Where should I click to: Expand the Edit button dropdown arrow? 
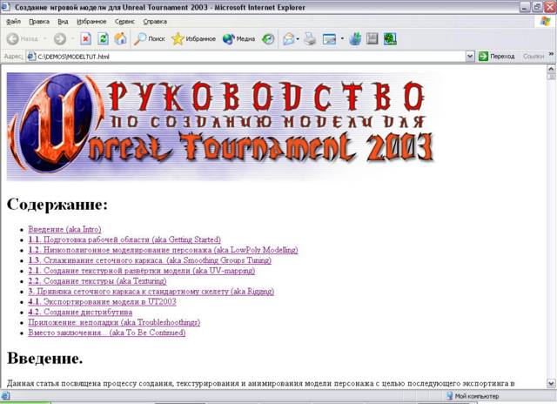[342, 38]
